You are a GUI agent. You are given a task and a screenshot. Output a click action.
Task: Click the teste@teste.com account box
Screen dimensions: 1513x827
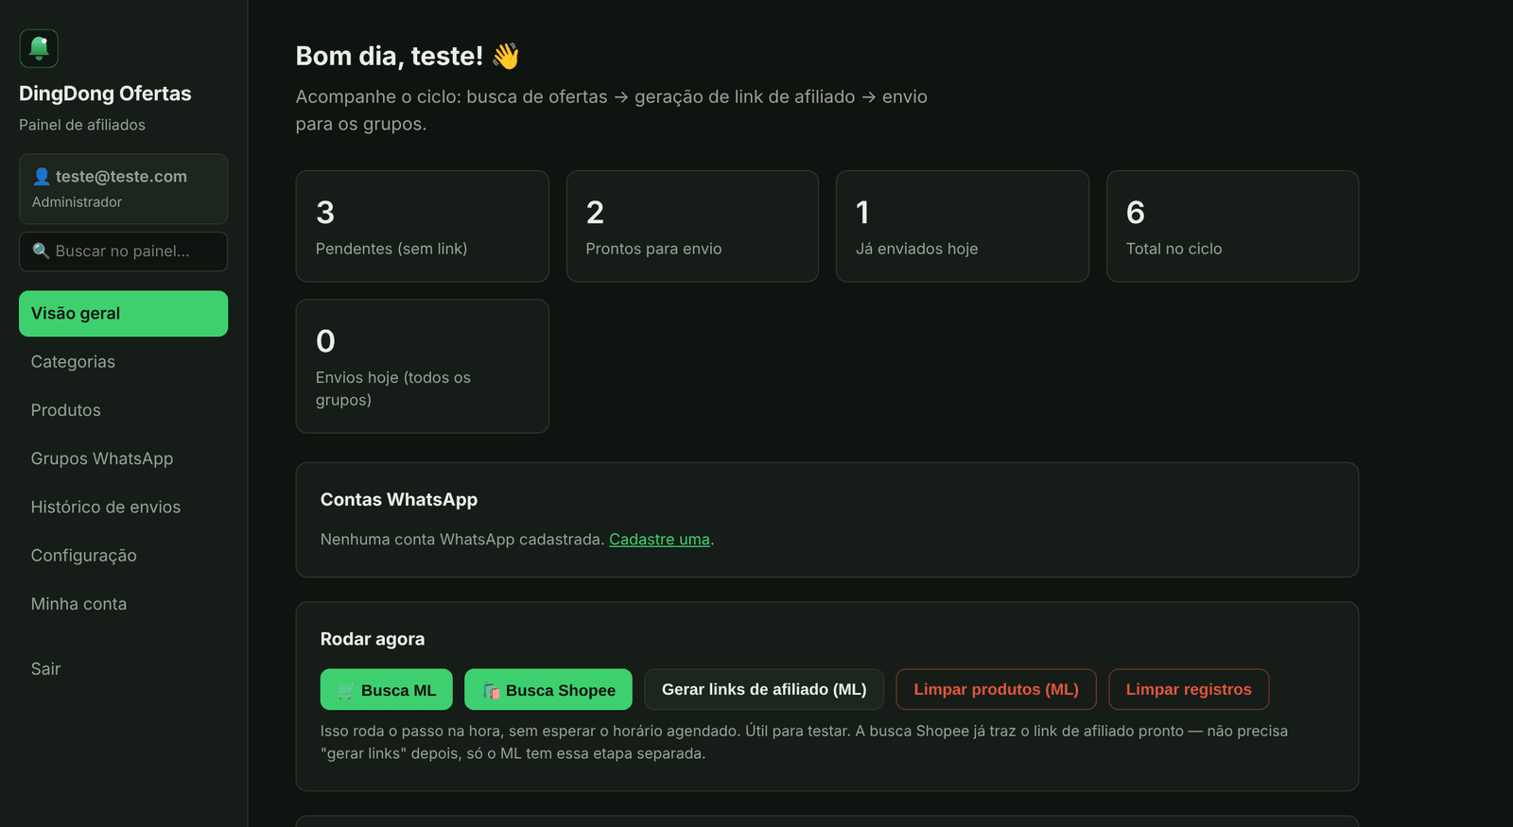click(123, 189)
